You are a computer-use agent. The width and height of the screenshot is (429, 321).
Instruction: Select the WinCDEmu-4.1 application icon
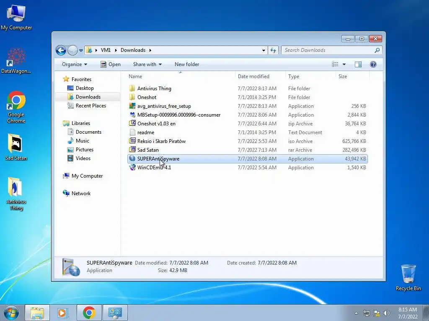pos(132,167)
